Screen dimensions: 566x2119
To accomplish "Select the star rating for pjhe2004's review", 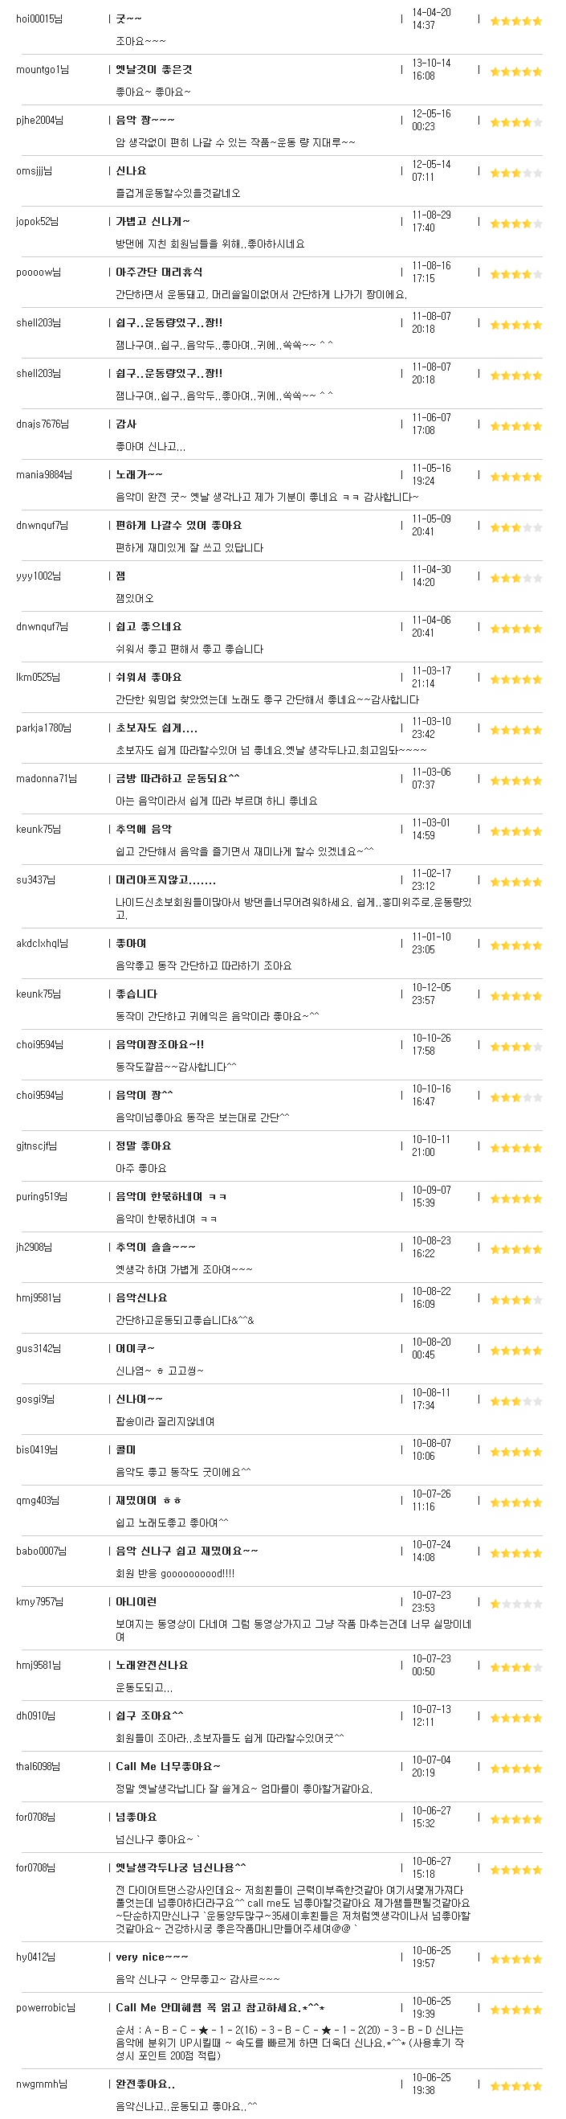I will (516, 122).
